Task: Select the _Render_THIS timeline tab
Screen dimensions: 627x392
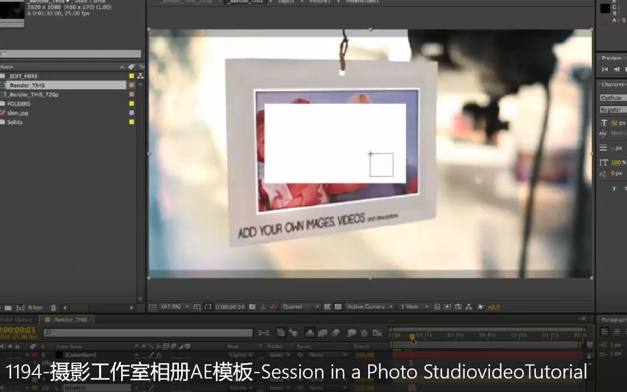Action: pyautogui.click(x=71, y=320)
